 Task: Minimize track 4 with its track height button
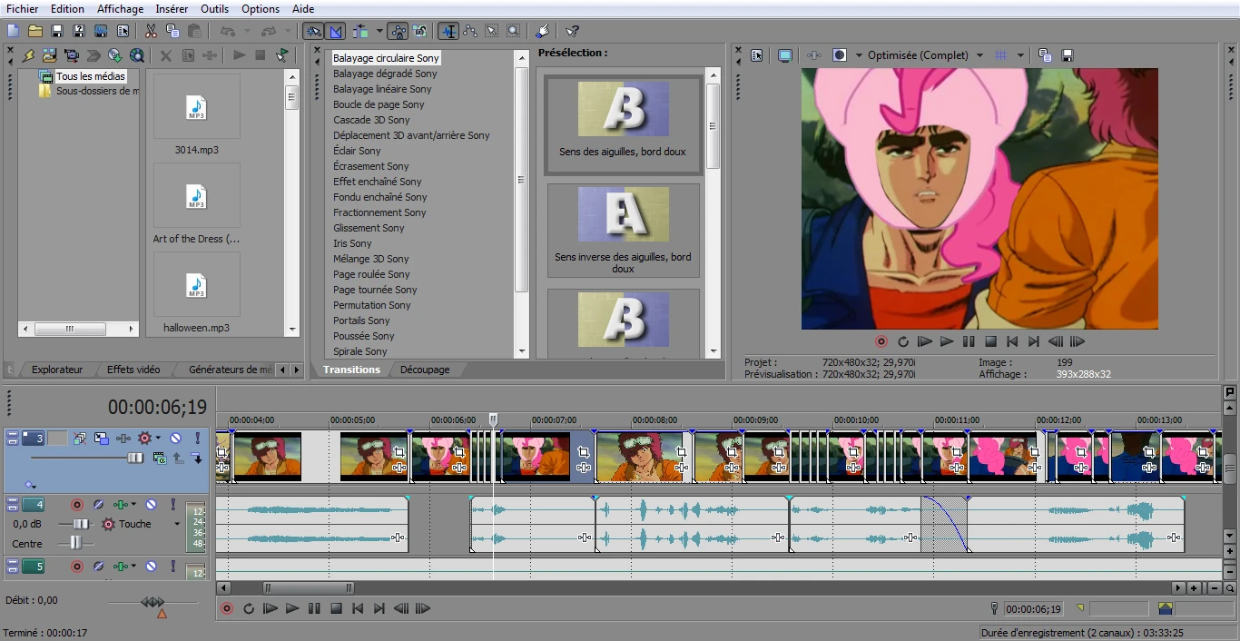point(13,501)
